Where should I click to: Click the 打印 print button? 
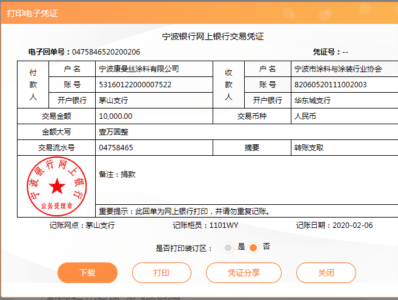161,273
